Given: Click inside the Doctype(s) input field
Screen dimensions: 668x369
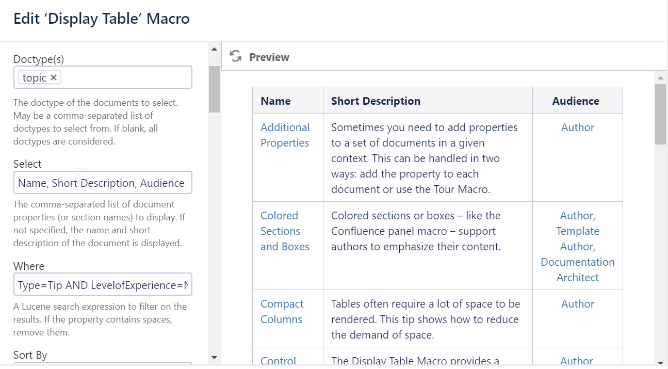Looking at the screenshot, I should point(129,77).
